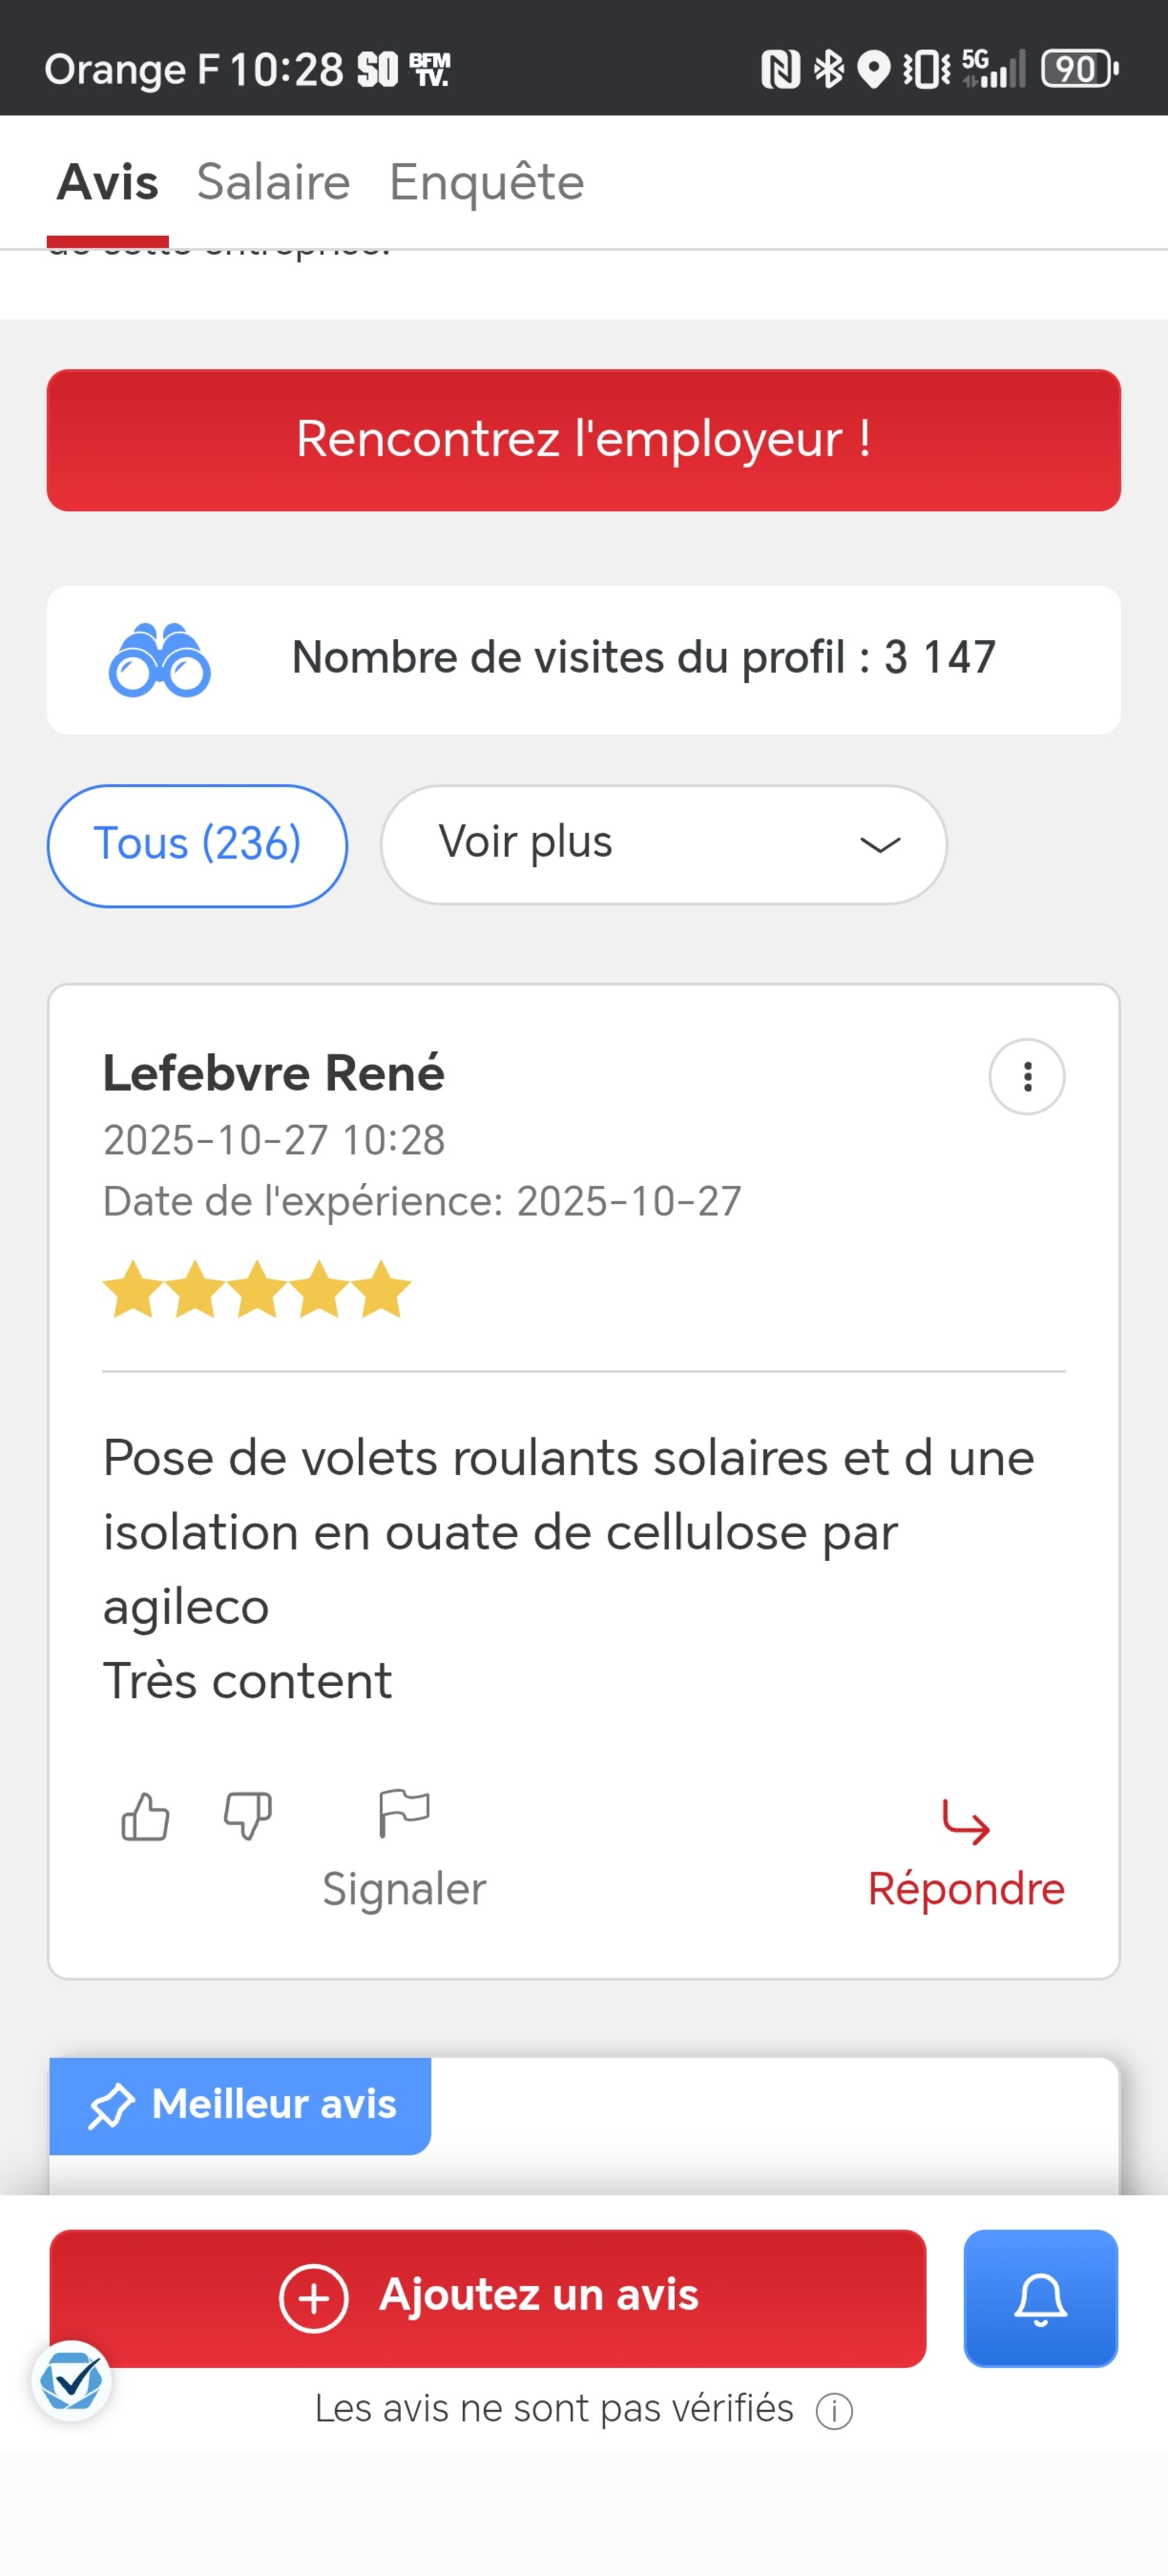Switch to the Salaire tab
Image resolution: width=1168 pixels, height=2576 pixels.
point(273,182)
